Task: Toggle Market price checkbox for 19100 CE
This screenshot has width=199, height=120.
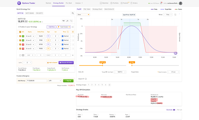Action: [63, 40]
